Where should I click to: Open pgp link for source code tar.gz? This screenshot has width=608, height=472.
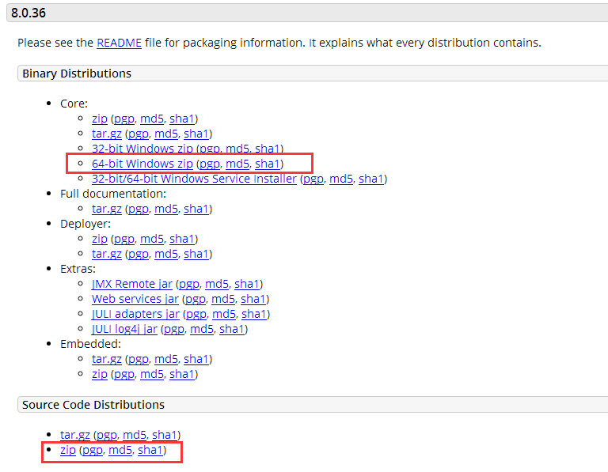coord(107,435)
